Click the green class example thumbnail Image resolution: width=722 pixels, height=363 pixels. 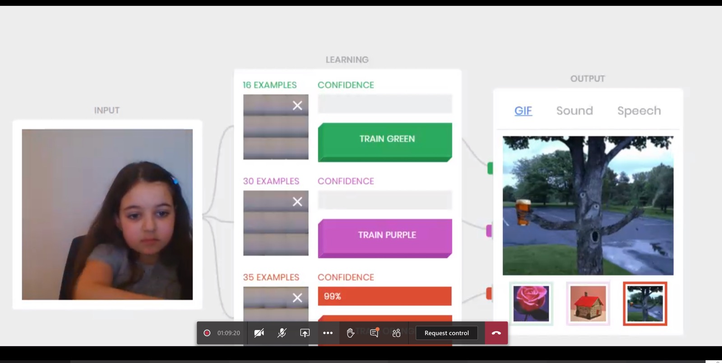[x=276, y=127]
